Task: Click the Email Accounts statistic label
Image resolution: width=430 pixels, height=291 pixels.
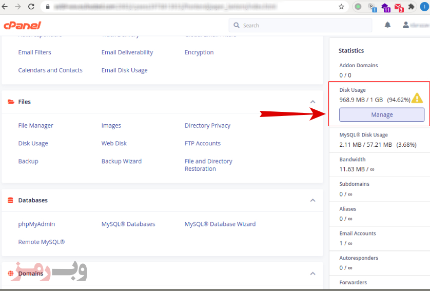Action: point(358,233)
